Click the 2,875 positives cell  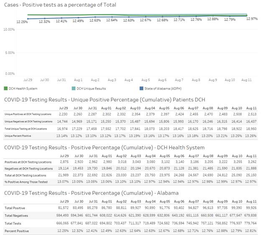(64, 162)
